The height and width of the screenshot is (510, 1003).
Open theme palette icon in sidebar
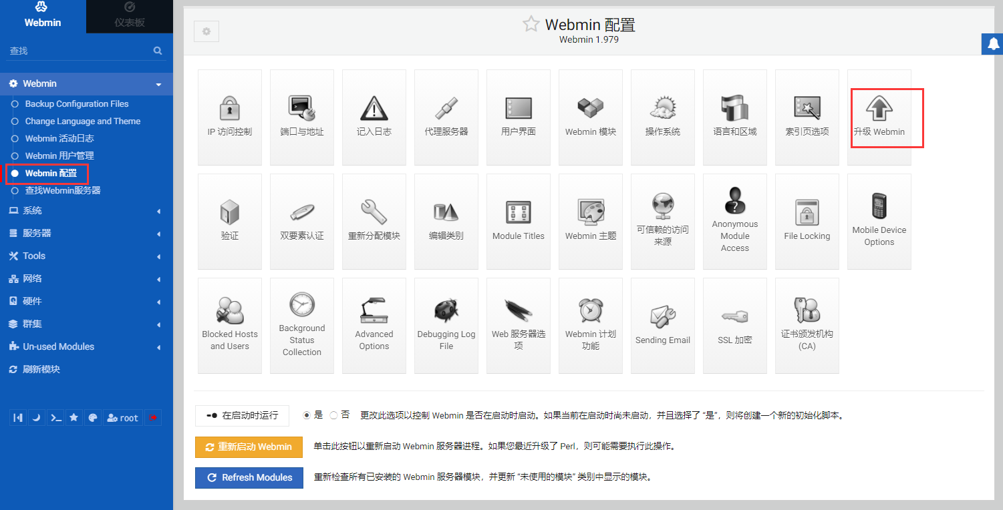pyautogui.click(x=93, y=418)
